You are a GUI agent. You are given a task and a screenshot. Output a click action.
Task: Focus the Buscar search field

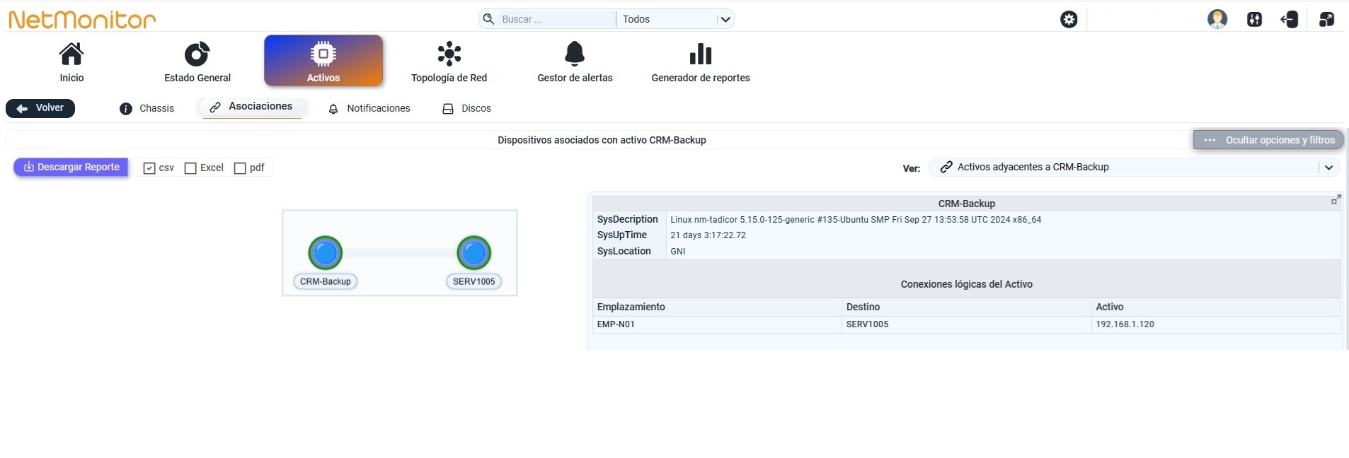(556, 19)
